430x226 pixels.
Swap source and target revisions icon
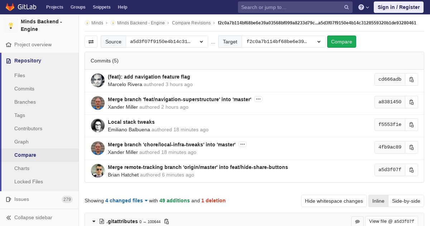pyautogui.click(x=91, y=42)
